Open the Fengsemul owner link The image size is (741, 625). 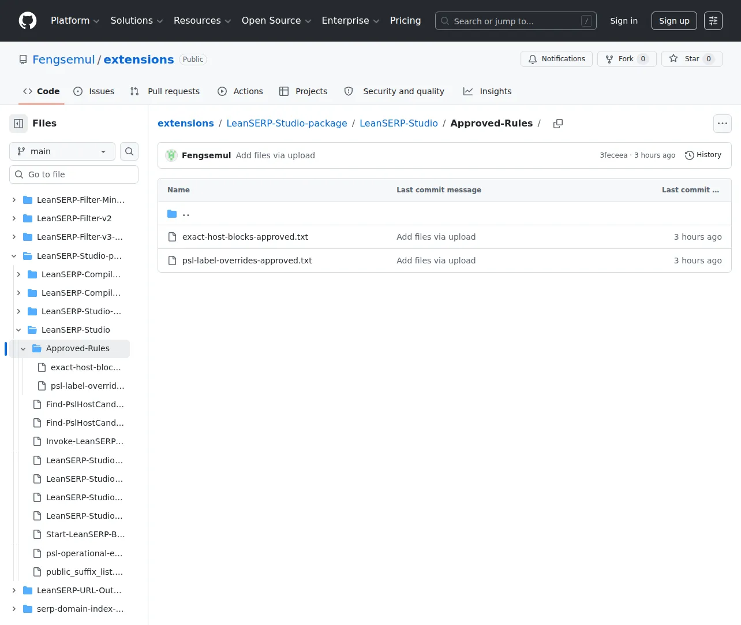[x=63, y=59]
